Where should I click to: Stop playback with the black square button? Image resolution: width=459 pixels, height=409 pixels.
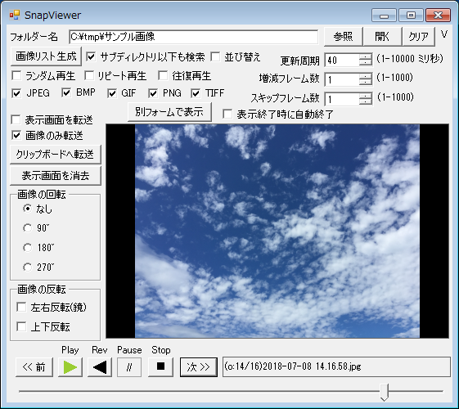160,366
